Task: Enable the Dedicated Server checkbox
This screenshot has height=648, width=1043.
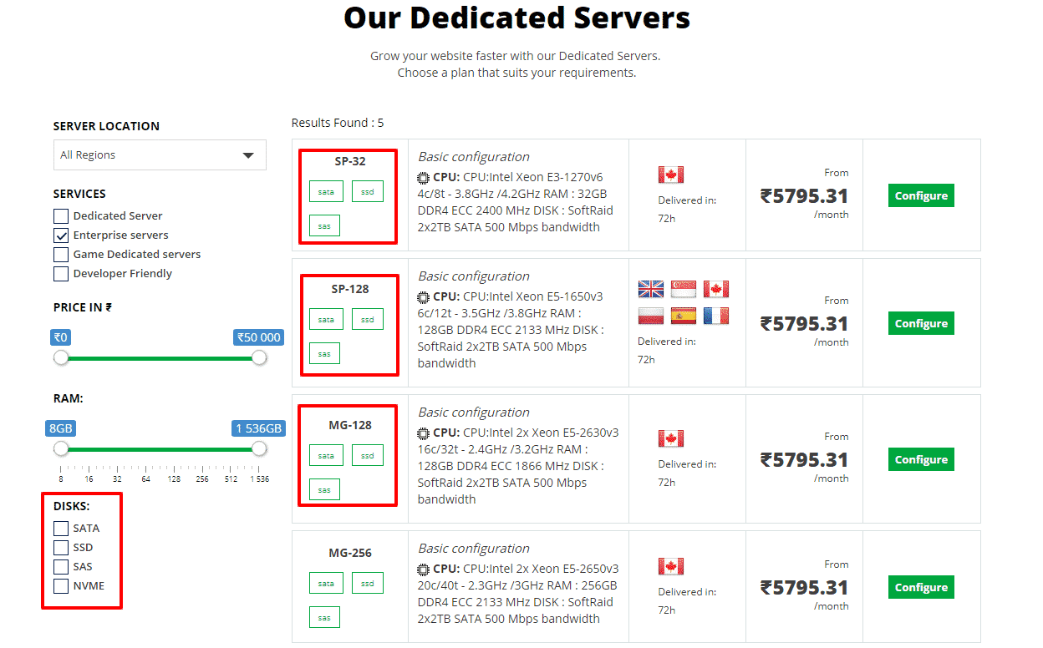Action: click(61, 216)
